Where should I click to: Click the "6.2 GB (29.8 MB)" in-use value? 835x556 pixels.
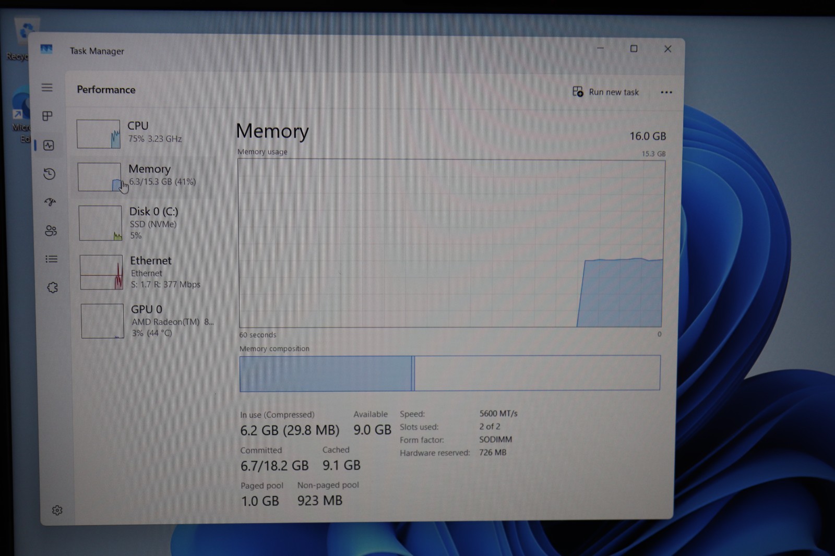pos(290,430)
